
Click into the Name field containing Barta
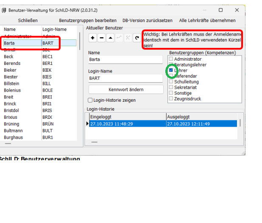pyautogui.click(x=125, y=60)
